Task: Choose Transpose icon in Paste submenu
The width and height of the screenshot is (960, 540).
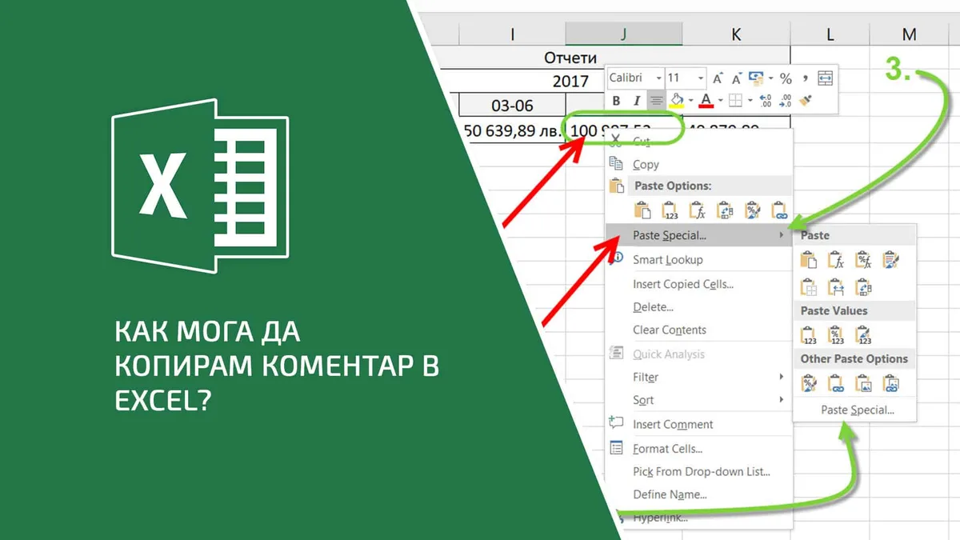Action: (863, 287)
